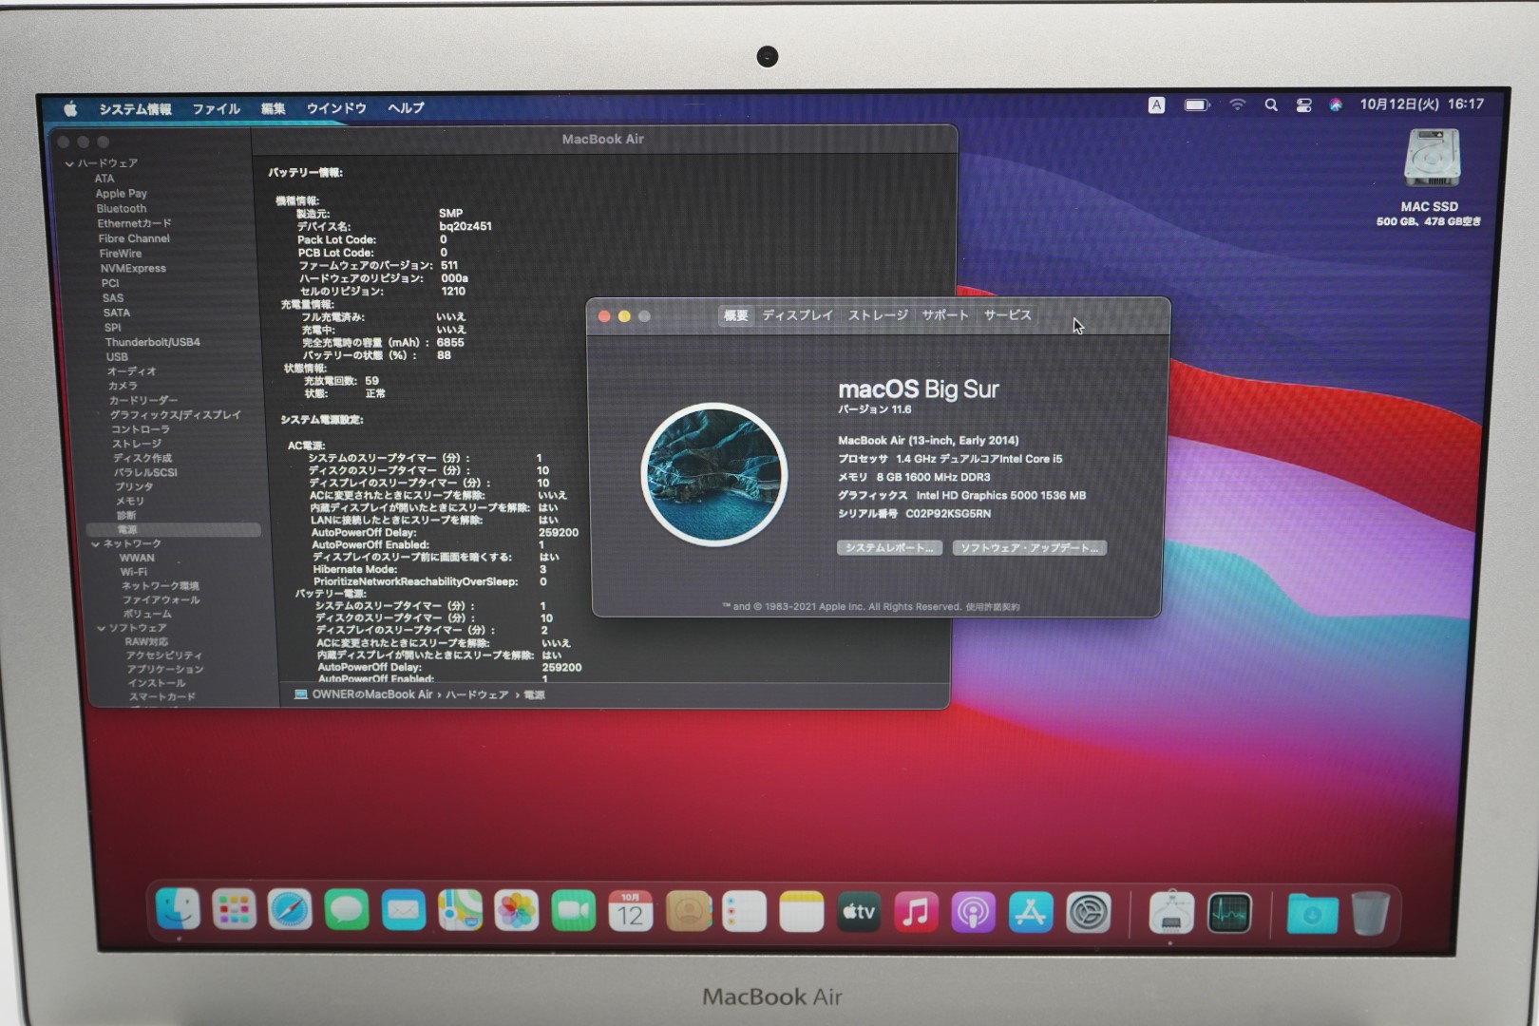
Task: Open Activity Monitor in the Dock
Action: tap(1229, 914)
